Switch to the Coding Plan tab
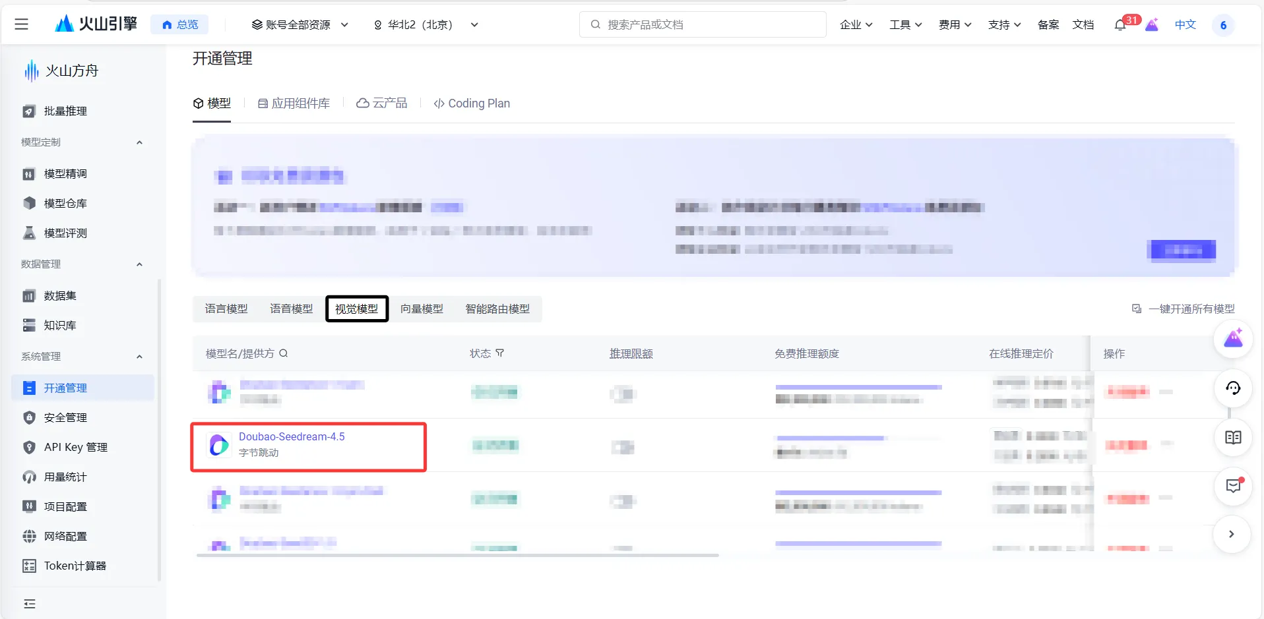This screenshot has height=619, width=1264. (472, 103)
